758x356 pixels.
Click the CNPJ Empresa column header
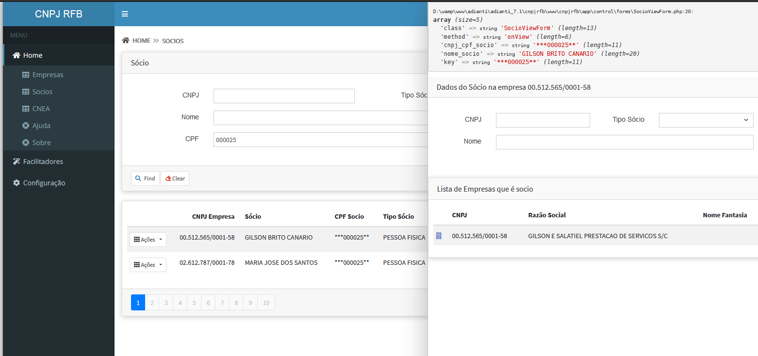tap(213, 217)
